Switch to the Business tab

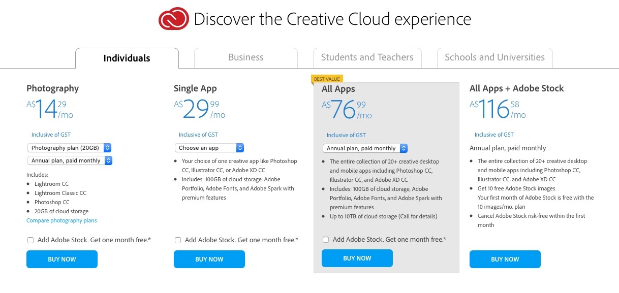pyautogui.click(x=245, y=57)
